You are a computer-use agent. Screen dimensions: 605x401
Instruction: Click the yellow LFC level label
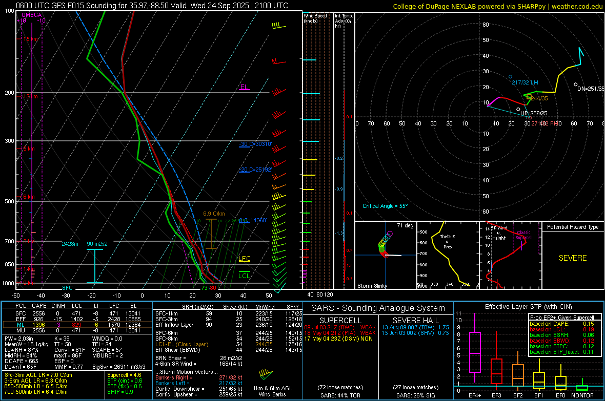(244, 259)
